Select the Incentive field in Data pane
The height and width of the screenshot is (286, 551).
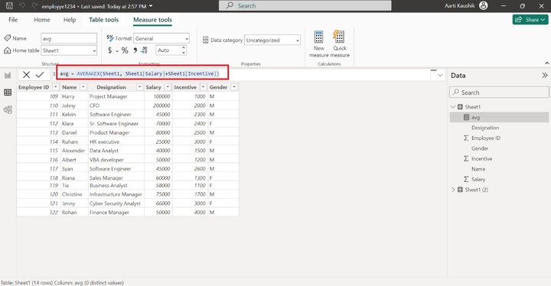pyautogui.click(x=481, y=159)
